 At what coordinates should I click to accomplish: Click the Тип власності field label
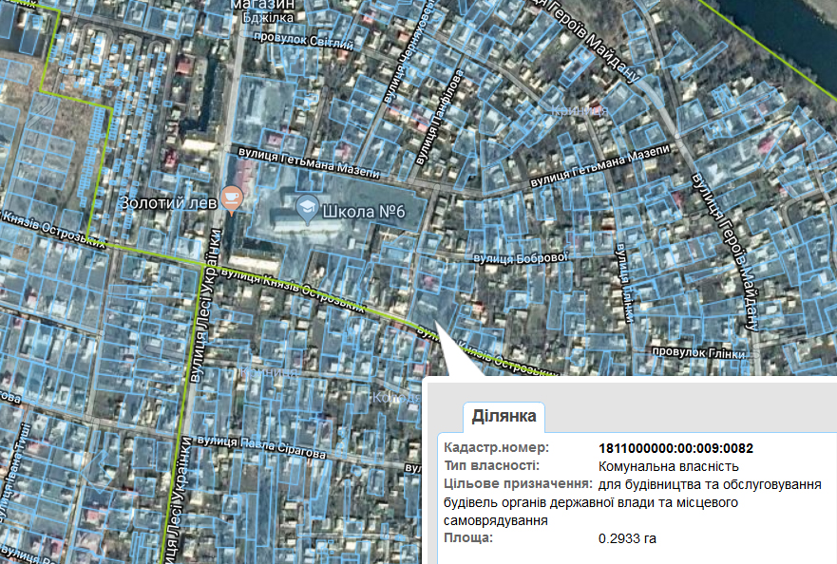(491, 466)
